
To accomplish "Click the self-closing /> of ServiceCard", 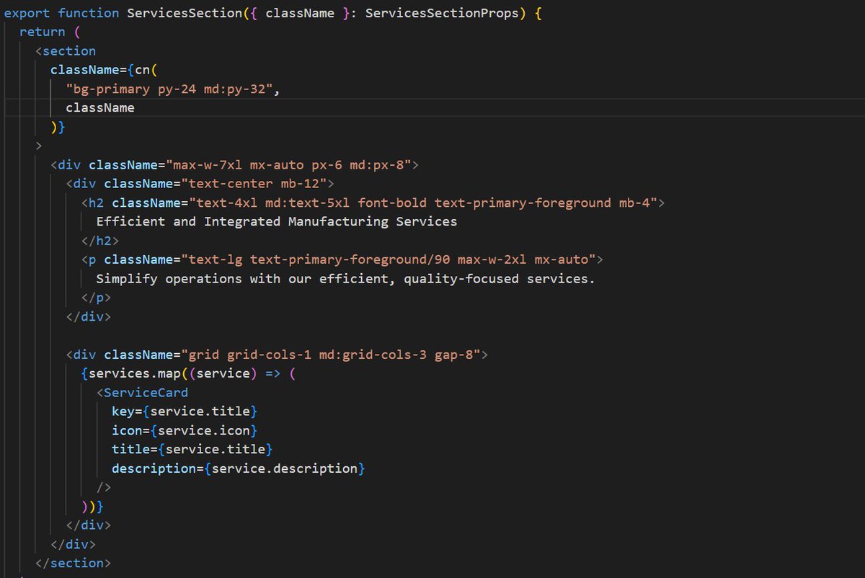I will [x=104, y=487].
